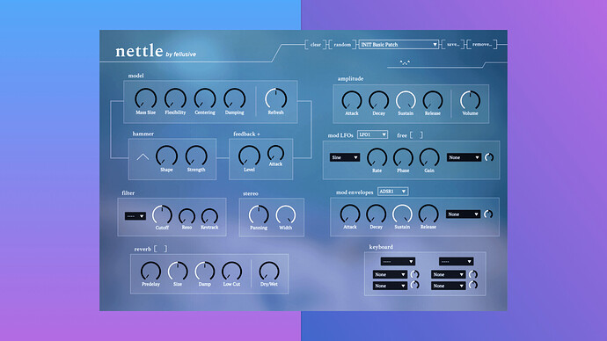Screen dimensions: 607x341
Task: Click the mod envelope Sustain knob
Action: coord(402,214)
